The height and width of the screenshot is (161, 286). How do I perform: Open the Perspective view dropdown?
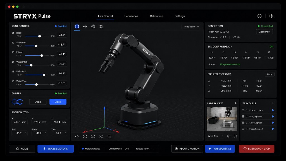coord(191,27)
